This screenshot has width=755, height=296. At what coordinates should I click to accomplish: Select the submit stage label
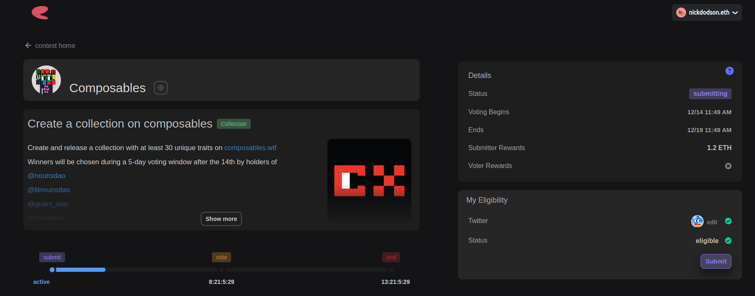52,257
